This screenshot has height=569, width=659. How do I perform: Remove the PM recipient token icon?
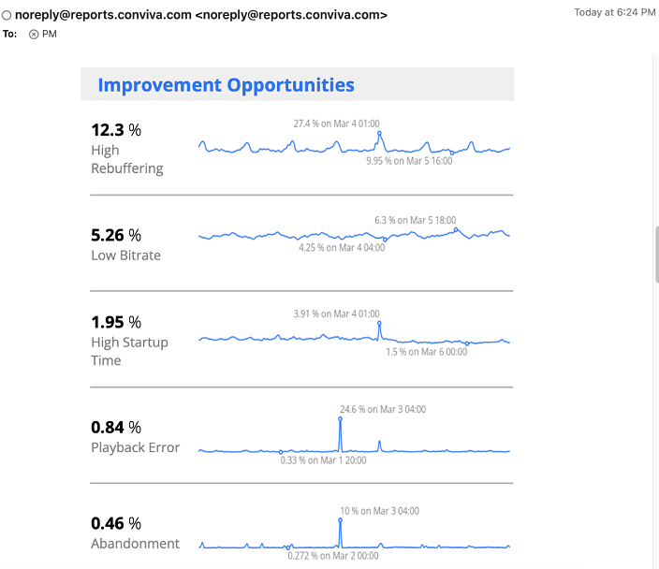[34, 35]
